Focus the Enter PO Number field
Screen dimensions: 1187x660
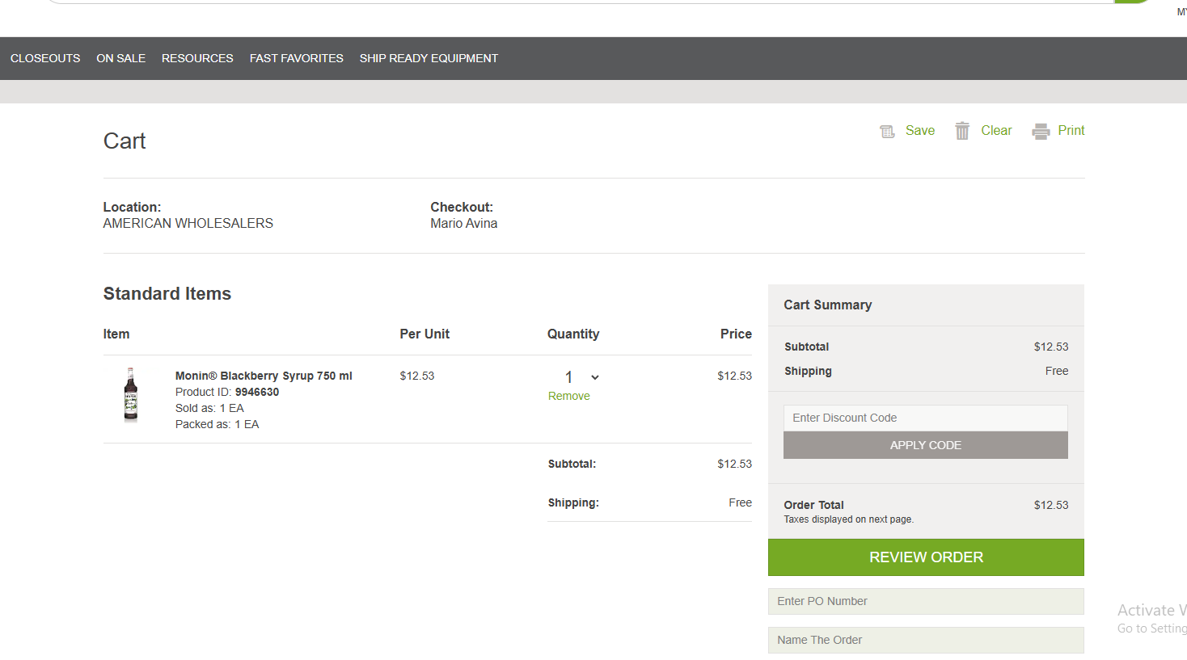point(926,601)
